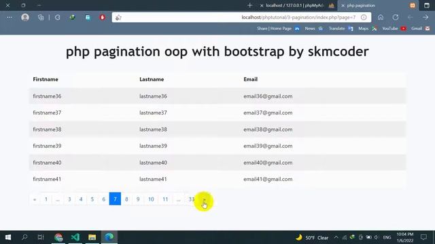Open the Collections icon in toolbar
The height and width of the screenshot is (244, 435).
pos(41,18)
